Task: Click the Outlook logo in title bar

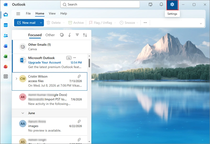Action: [5, 5]
